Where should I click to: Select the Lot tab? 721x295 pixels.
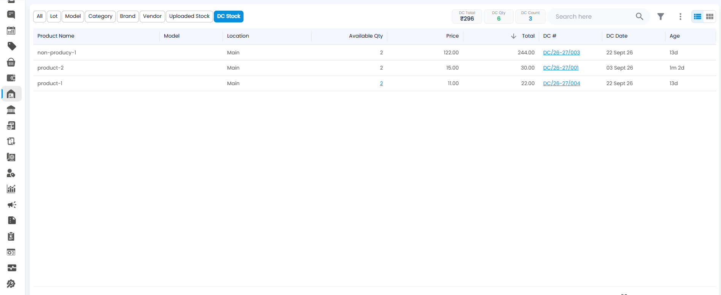coord(54,16)
